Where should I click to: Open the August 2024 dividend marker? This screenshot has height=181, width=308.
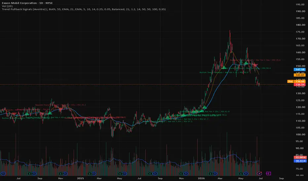coord(34,173)
